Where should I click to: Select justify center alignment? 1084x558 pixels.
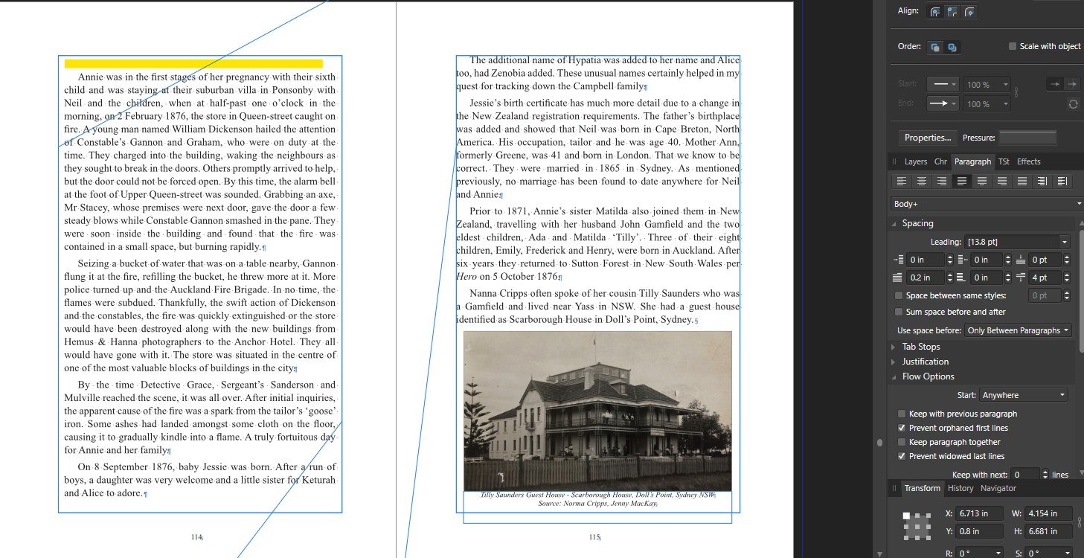point(981,181)
